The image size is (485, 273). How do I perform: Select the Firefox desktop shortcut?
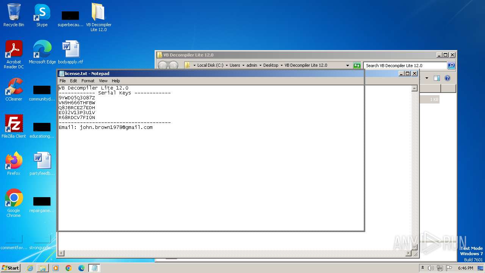pos(14,163)
